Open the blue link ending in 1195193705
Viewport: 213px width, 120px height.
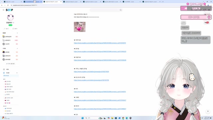pos(91,80)
